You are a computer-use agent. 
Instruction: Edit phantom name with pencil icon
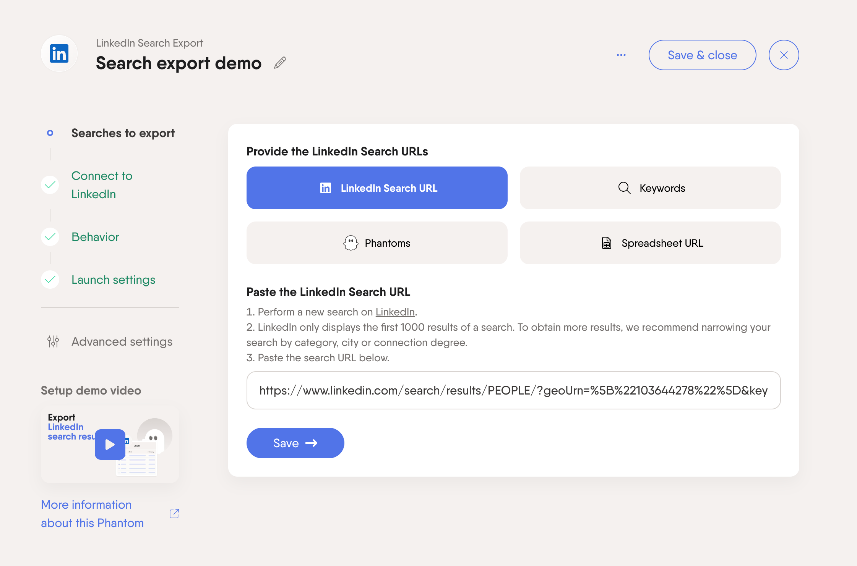coord(280,63)
